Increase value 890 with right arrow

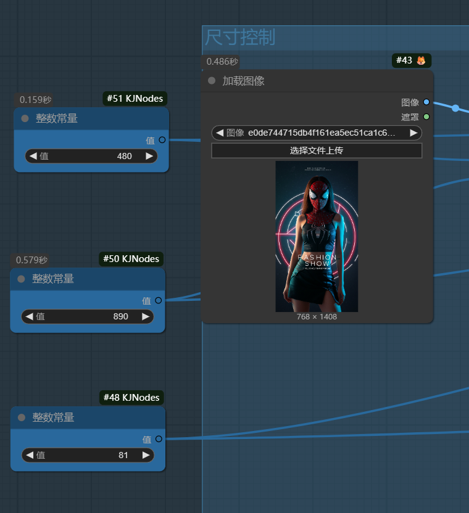(x=146, y=316)
